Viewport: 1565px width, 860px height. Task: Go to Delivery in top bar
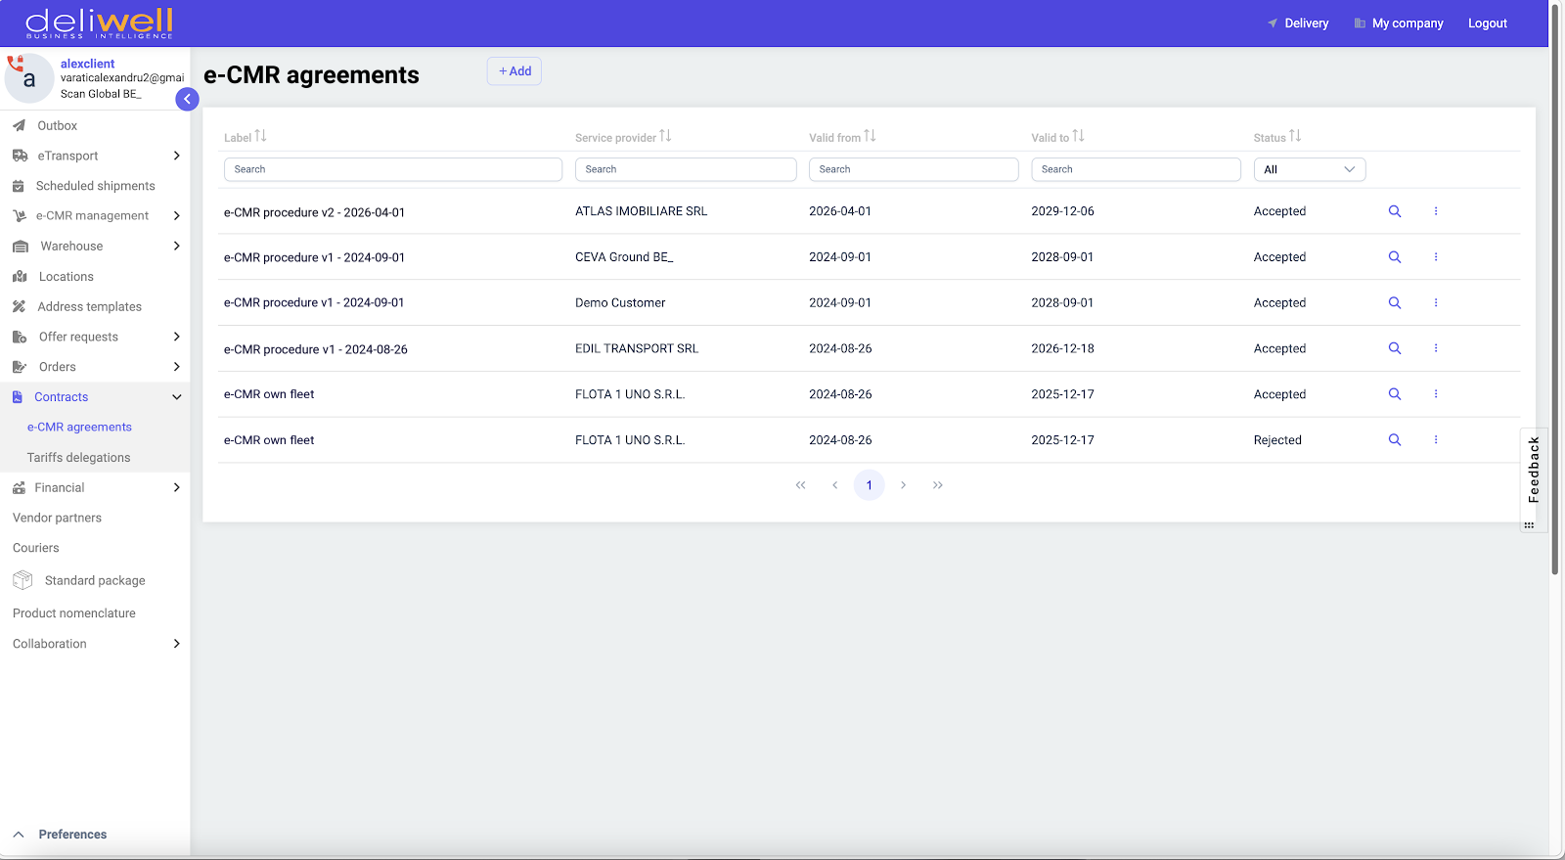coord(1298,23)
